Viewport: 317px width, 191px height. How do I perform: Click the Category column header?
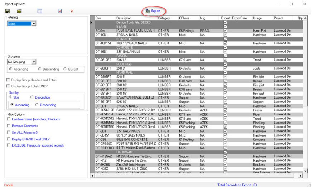(164, 18)
